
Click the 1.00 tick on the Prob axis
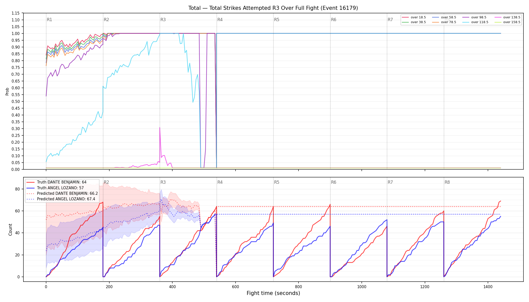coord(16,33)
